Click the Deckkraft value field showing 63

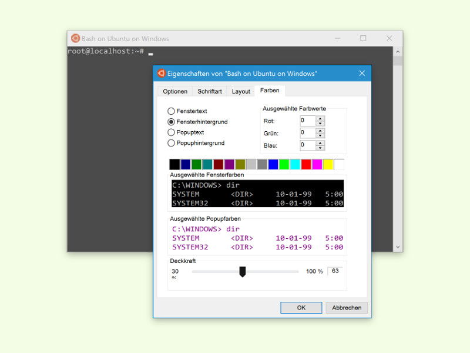(x=335, y=271)
